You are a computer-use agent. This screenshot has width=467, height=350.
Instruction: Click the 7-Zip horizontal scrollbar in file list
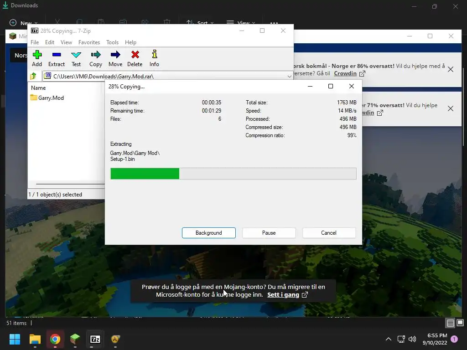(70, 184)
